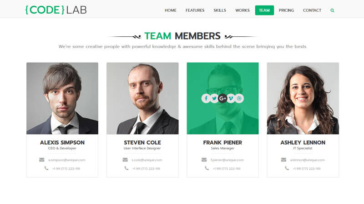The height and width of the screenshot is (204, 364).
Task: Click Alexis Simpson's portrait photo
Action: 62,98
